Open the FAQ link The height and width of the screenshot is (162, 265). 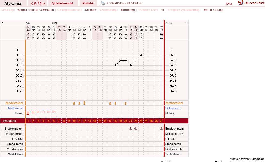tap(229, 4)
